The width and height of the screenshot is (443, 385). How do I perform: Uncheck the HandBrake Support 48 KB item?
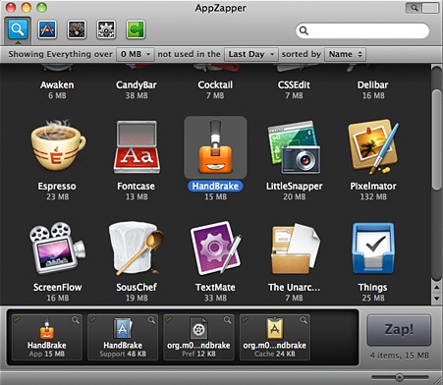point(93,318)
